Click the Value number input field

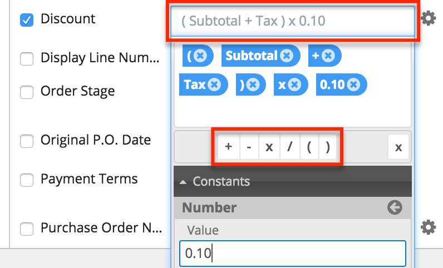tap(292, 253)
